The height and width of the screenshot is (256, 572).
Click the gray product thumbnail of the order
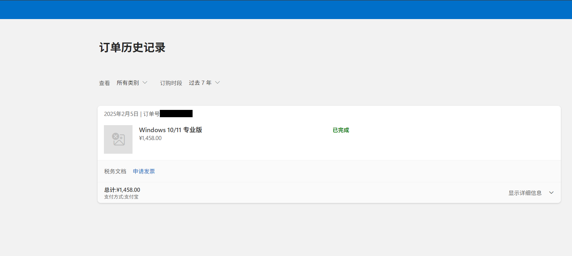(x=118, y=139)
